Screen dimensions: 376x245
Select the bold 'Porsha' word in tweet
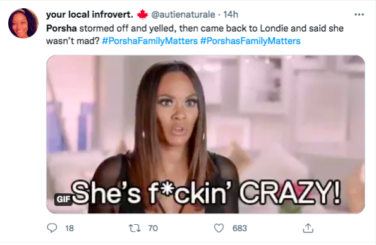61,28
